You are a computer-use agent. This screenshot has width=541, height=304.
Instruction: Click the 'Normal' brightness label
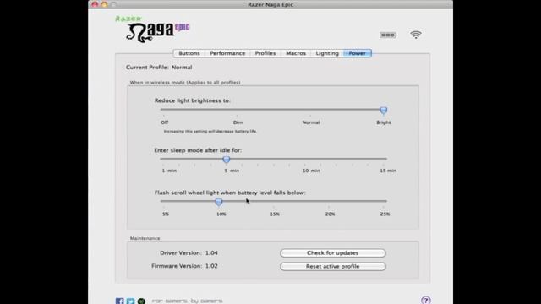311,122
